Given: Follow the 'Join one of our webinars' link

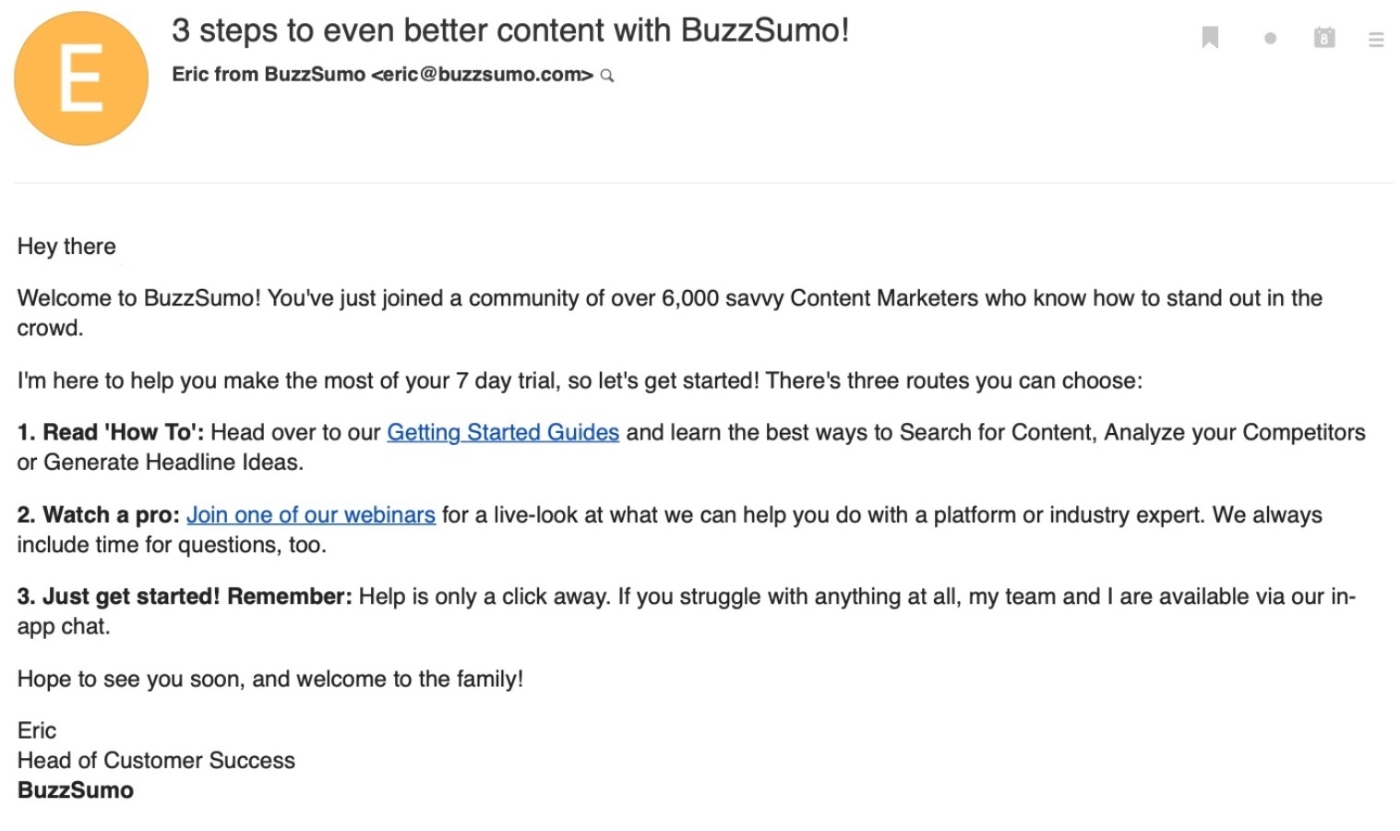Looking at the screenshot, I should point(311,514).
